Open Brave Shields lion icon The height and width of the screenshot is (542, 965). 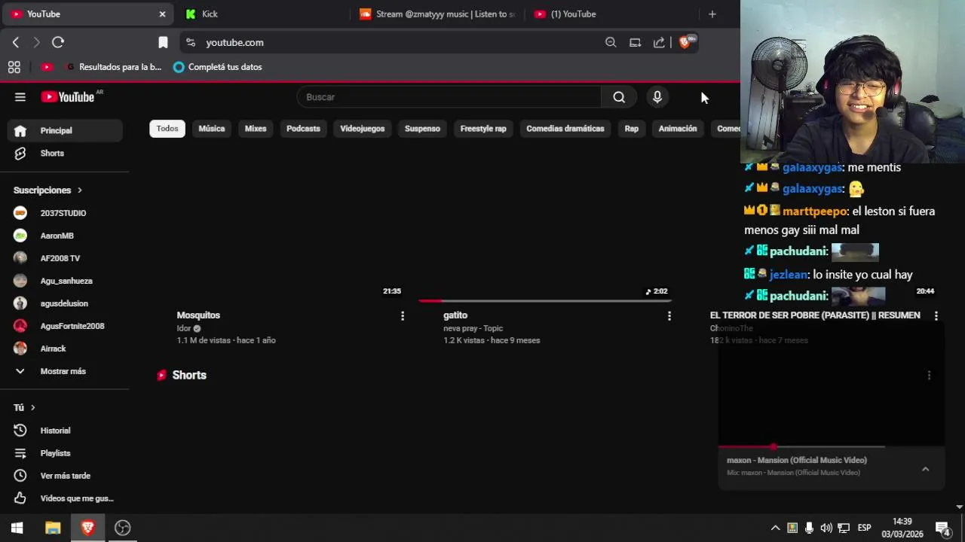(686, 42)
